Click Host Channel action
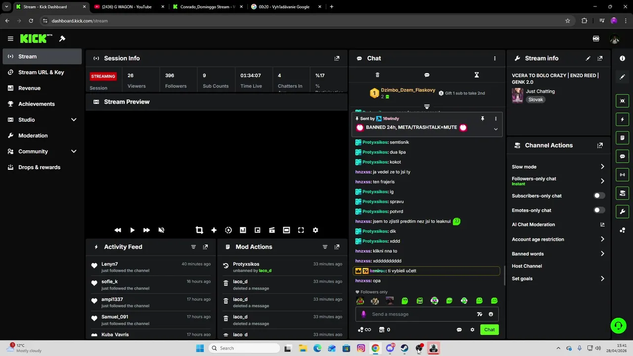This screenshot has height=356, width=633. [527, 266]
